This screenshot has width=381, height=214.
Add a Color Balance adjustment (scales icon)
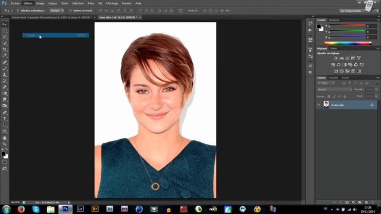(339, 65)
